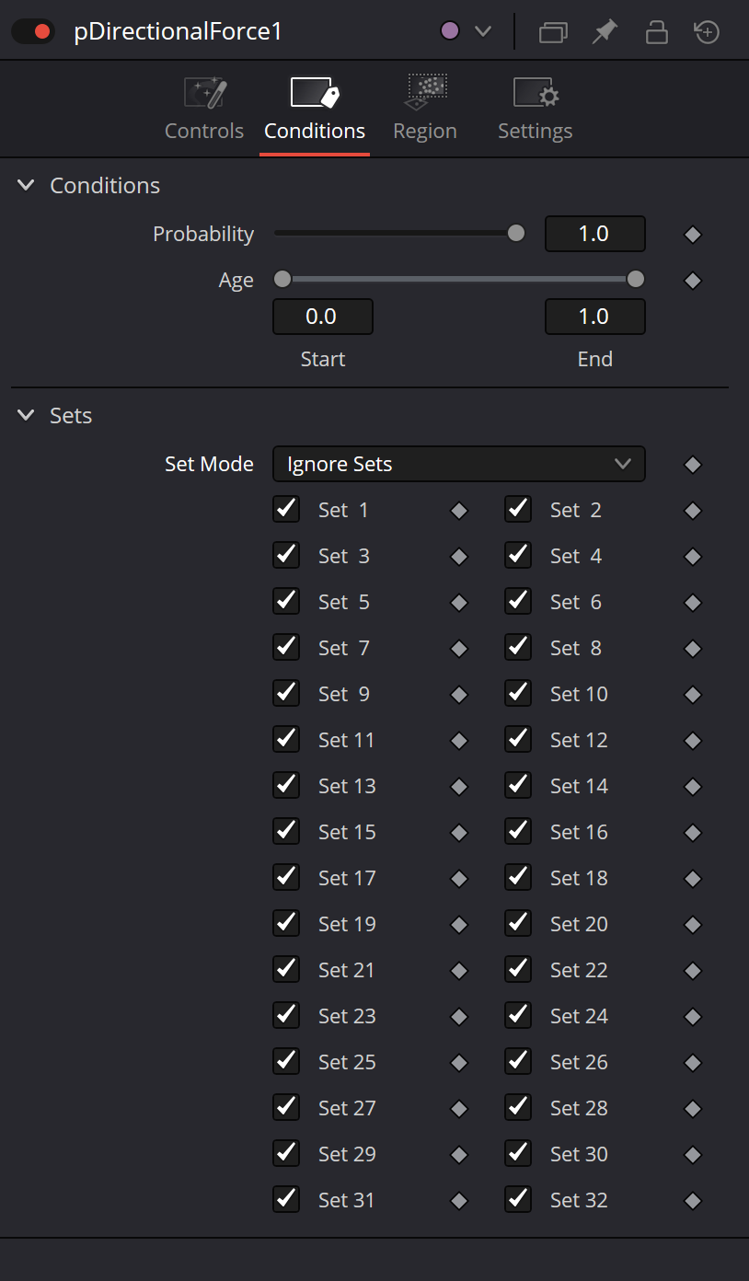This screenshot has height=1281, width=749.
Task: Toggle the Set 5 checkbox
Action: pyautogui.click(x=286, y=601)
